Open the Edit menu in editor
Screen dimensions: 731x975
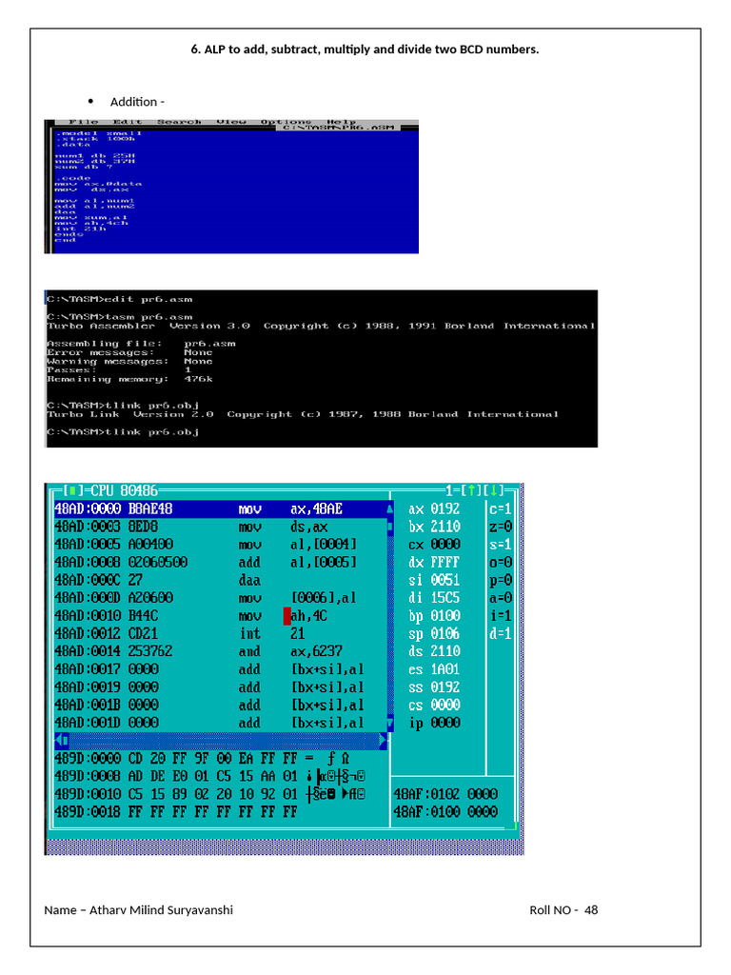pyautogui.click(x=128, y=122)
